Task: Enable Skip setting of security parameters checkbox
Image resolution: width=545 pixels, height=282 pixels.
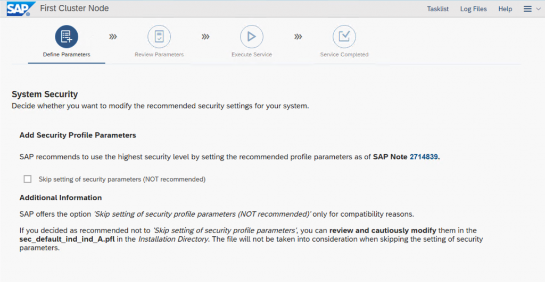Action: pos(28,179)
